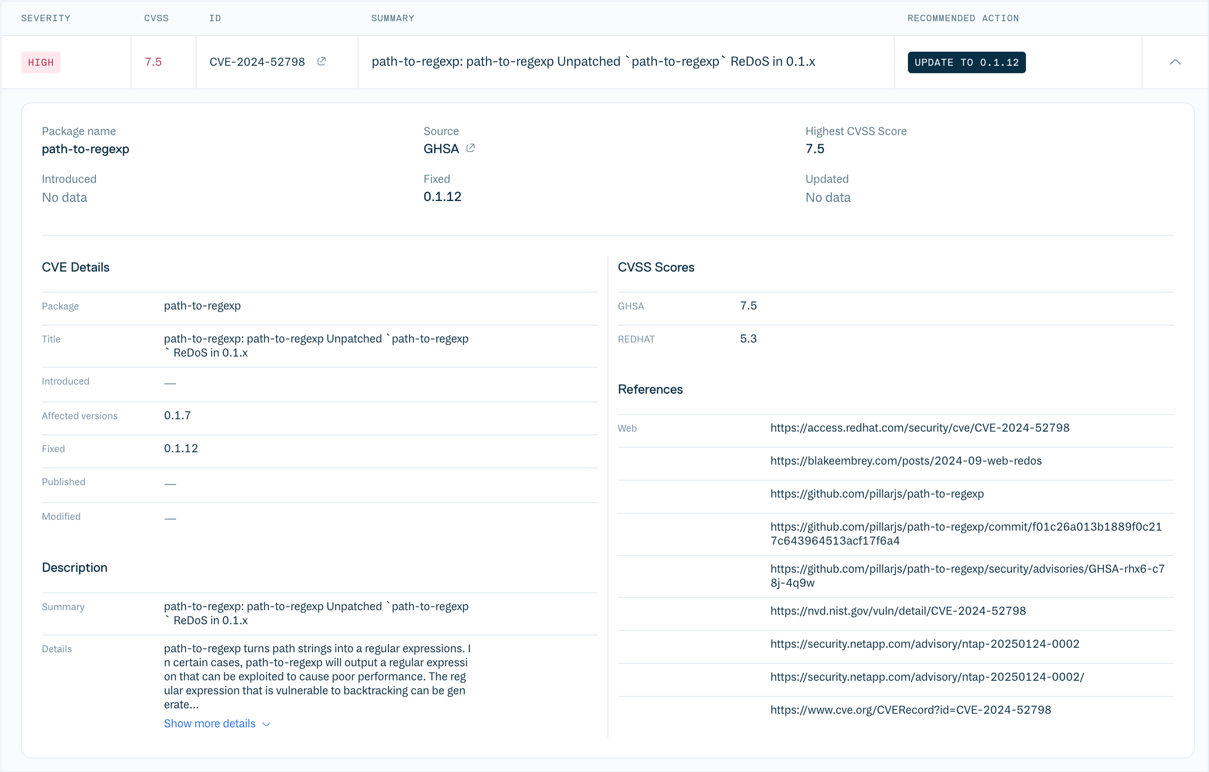Open the netapp advisory link without trailing slash
This screenshot has height=772, width=1209.
[925, 644]
